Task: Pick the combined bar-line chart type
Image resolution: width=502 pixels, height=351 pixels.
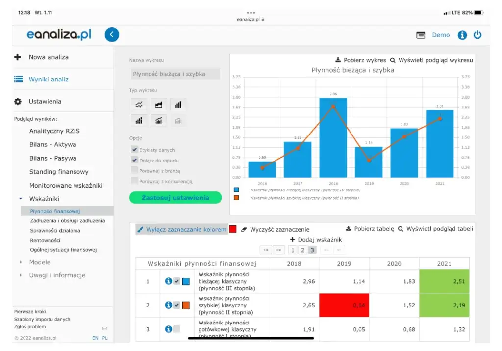Action: tap(158, 120)
